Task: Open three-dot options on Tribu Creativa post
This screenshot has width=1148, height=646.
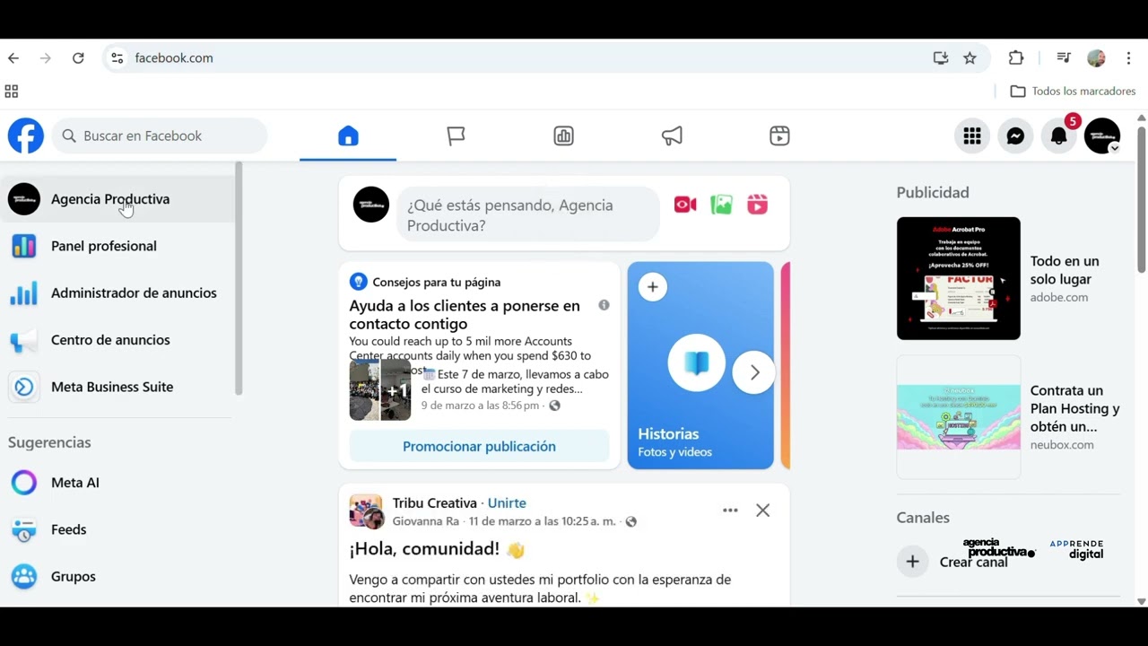Action: 730,511
